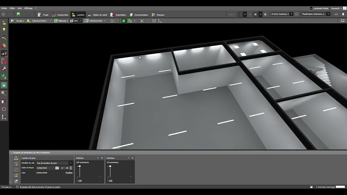Cancel calculation with the X icon
Viewport: 347px width, 195px height.
[x=255, y=14]
